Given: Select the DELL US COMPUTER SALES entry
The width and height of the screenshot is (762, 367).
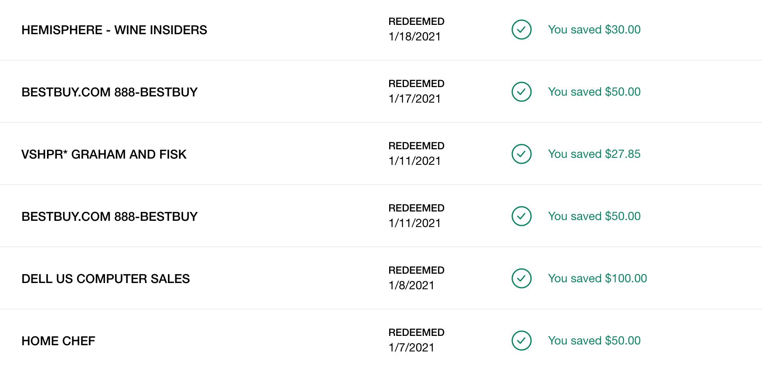Looking at the screenshot, I should 106,279.
